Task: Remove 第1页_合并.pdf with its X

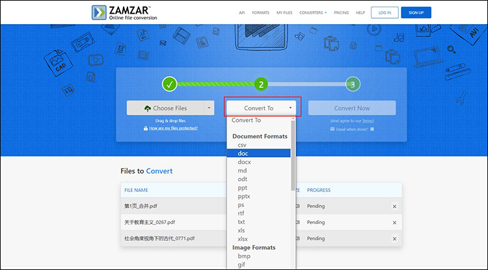Action: [395, 206]
